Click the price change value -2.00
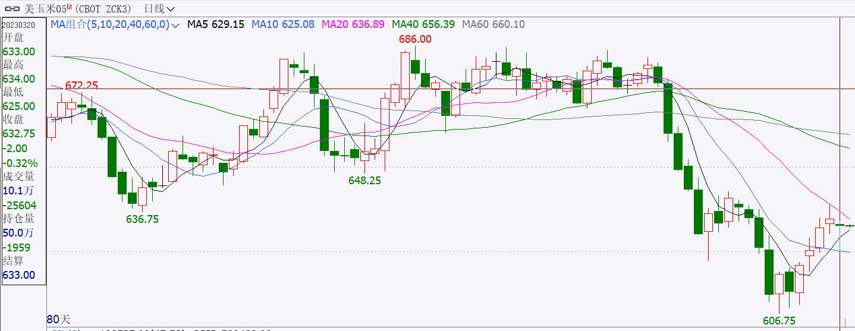This screenshot has width=855, height=331. click(x=15, y=148)
